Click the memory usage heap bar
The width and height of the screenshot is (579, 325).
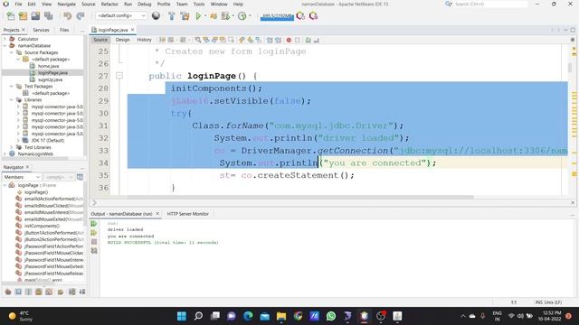click(277, 16)
